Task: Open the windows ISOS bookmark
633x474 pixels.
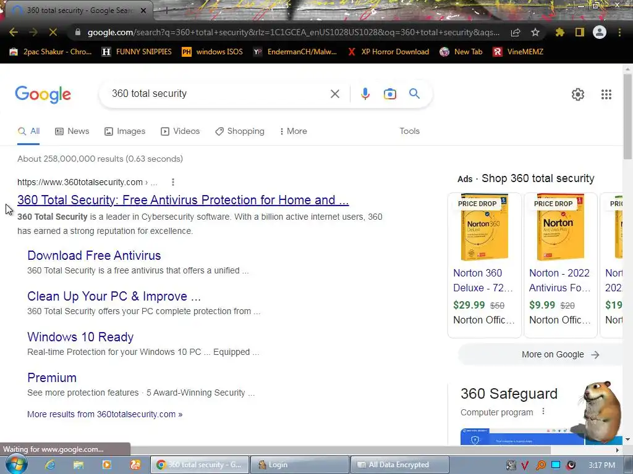Action: [x=213, y=52]
